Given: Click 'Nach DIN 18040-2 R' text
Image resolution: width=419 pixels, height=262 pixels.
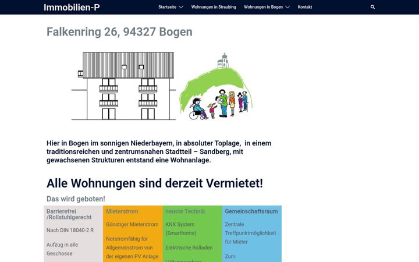Looking at the screenshot, I should click(70, 230).
